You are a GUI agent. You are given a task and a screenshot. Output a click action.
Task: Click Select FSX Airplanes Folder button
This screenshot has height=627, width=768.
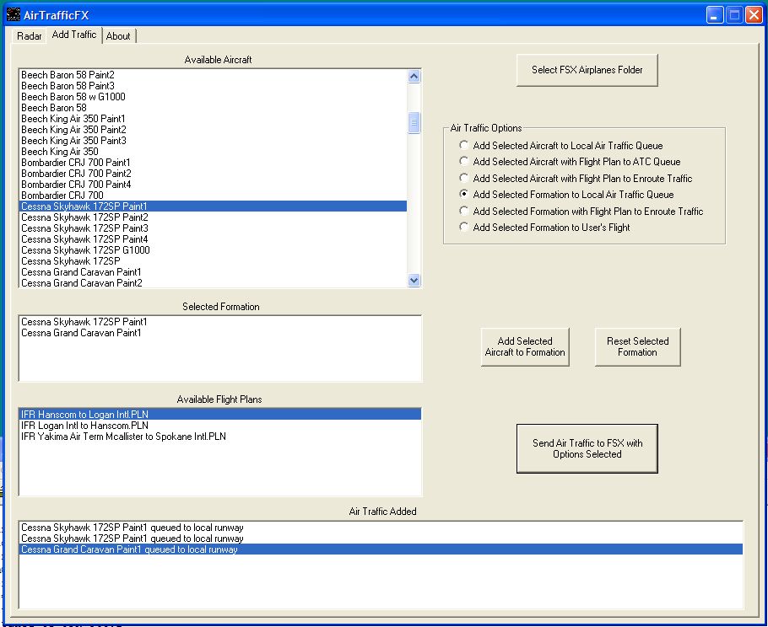pos(587,70)
